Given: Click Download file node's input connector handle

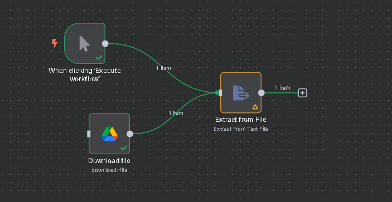Looking at the screenshot, I should (x=89, y=134).
